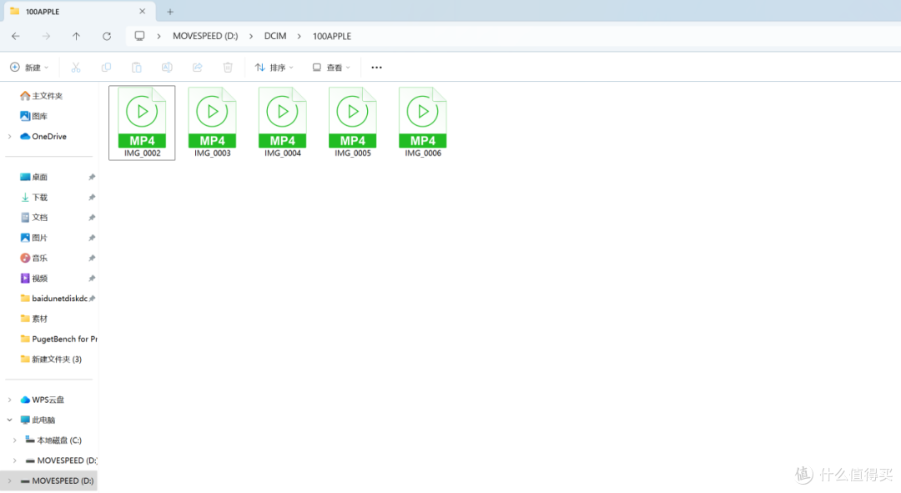Expand chevron after DCIM in breadcrumb
Screen dimensions: 901x493
pyautogui.click(x=299, y=36)
